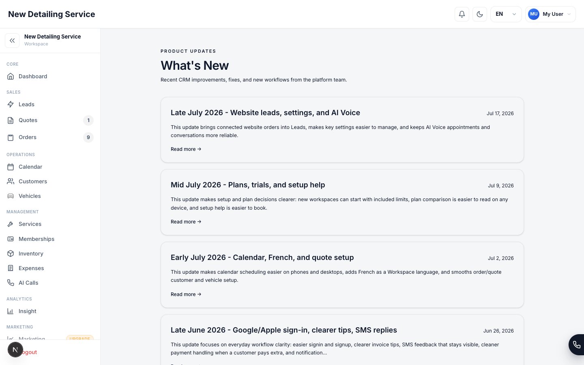
Task: Click the Inventory box icon
Action: click(11, 253)
